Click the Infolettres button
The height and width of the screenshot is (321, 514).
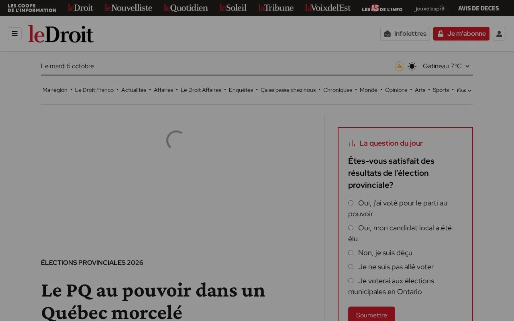coord(405,34)
